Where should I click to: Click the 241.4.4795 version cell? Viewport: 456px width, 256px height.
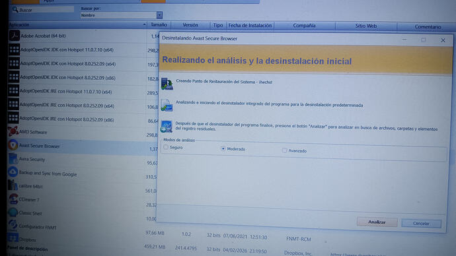point(186,248)
